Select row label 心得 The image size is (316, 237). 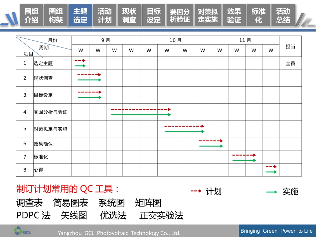tap(38, 170)
